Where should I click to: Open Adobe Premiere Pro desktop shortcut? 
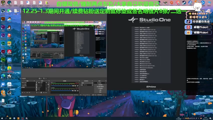click(3, 27)
